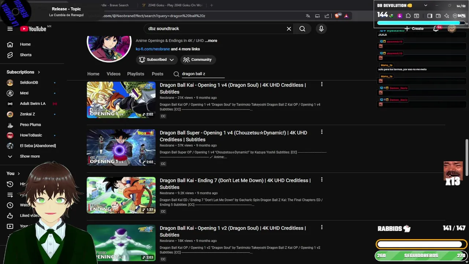Click the channel search magnifier icon

[176, 74]
